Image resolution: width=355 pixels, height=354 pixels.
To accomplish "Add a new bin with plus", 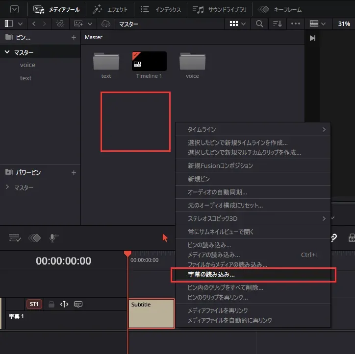I will (74, 37).
